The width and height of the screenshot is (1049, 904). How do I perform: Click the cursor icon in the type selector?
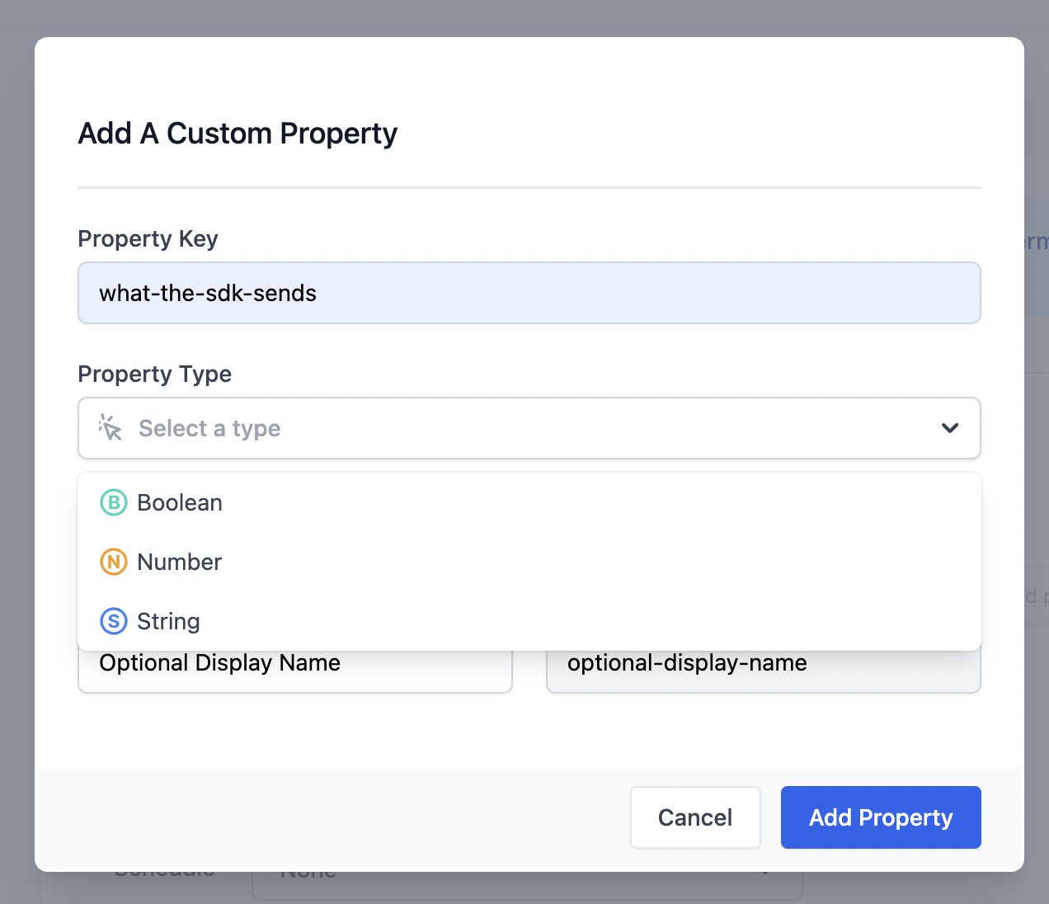coord(109,427)
